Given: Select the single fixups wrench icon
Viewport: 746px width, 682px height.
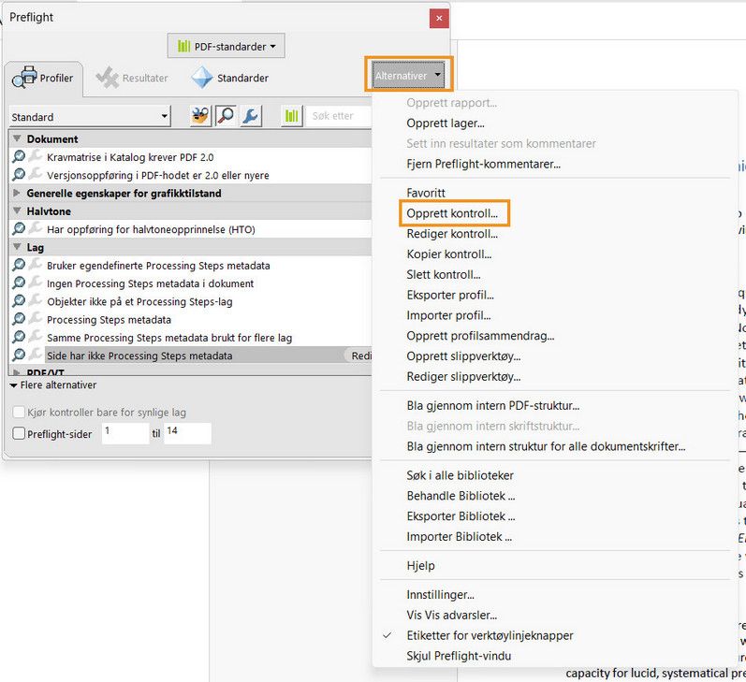Looking at the screenshot, I should point(251,116).
